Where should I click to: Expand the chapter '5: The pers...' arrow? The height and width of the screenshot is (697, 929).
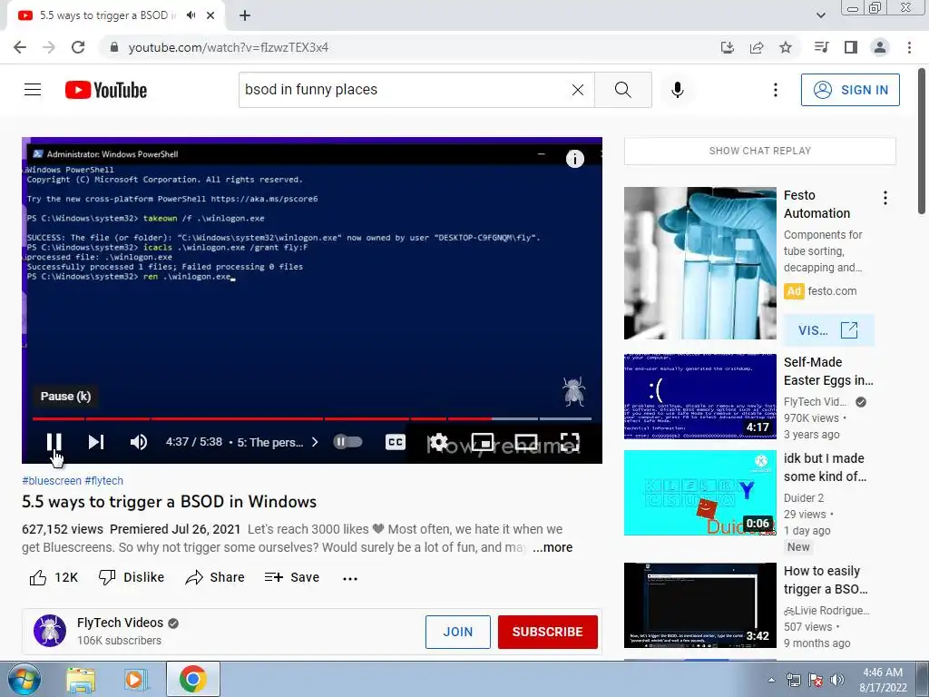(x=315, y=442)
